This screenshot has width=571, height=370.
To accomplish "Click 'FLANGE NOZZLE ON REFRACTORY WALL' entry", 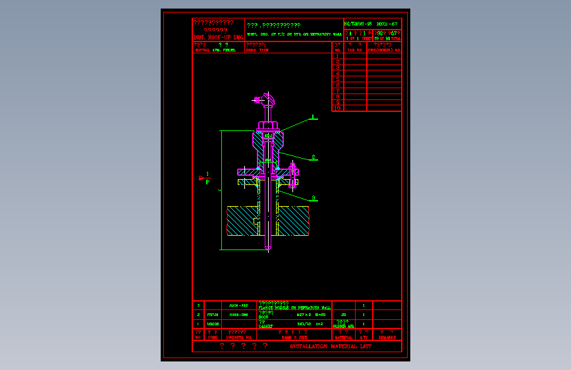I will (294, 308).
